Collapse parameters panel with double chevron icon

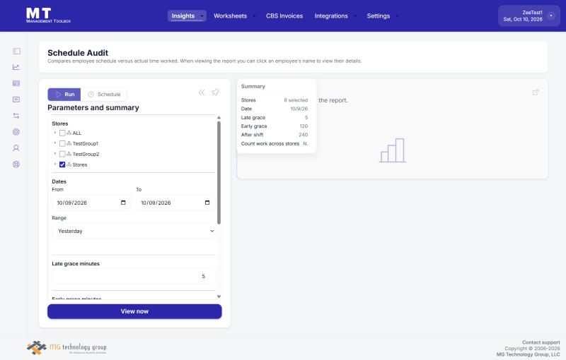coord(202,92)
